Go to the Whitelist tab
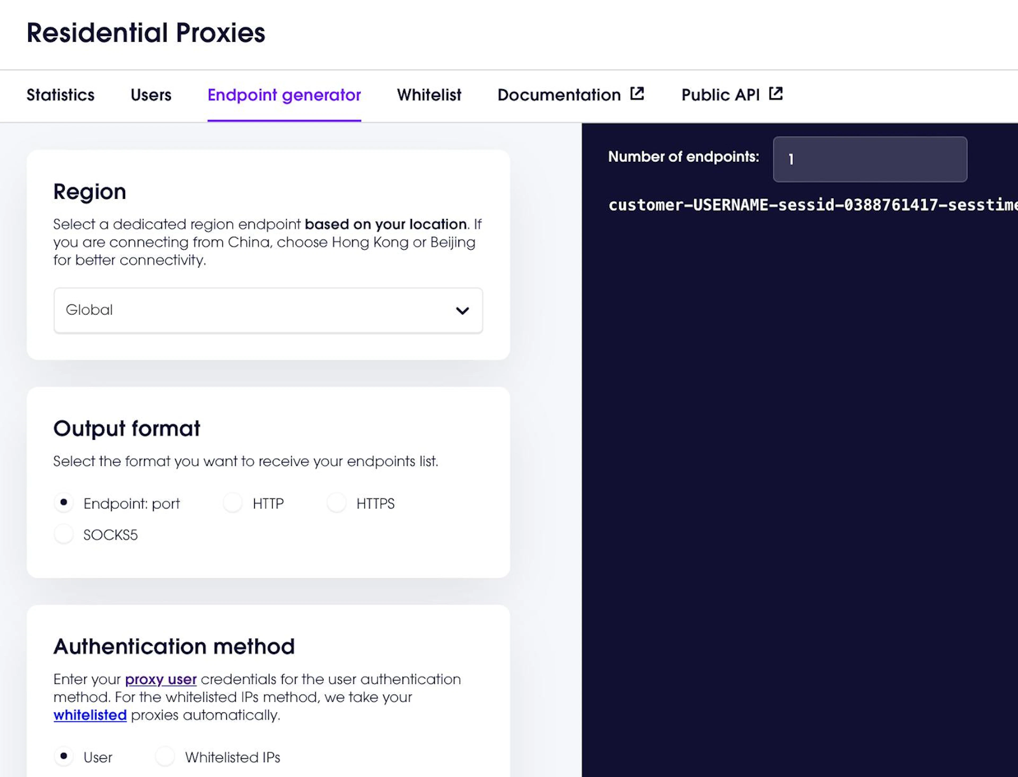This screenshot has height=777, width=1018. (429, 95)
